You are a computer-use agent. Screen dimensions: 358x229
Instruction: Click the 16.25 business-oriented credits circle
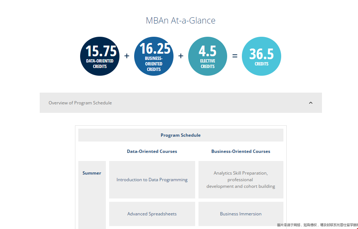(154, 56)
